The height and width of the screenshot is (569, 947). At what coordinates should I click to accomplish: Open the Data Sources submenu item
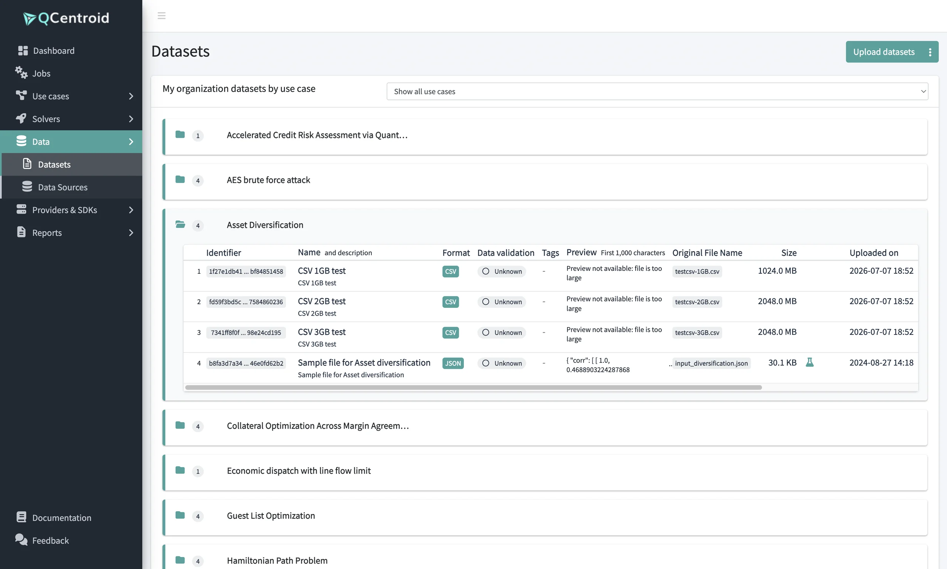point(72,187)
